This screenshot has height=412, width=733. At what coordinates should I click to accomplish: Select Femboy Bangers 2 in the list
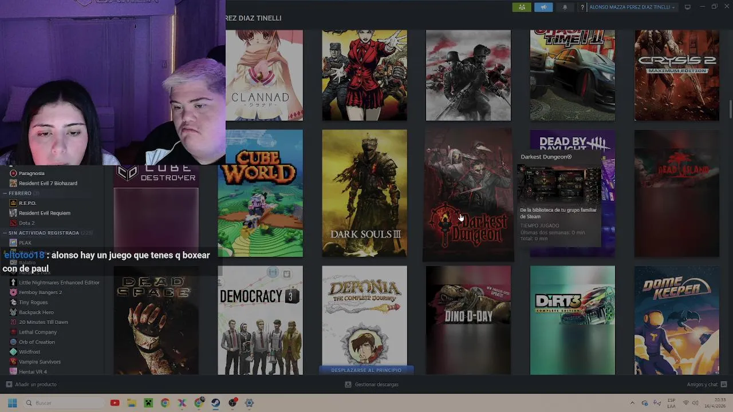[40, 292]
